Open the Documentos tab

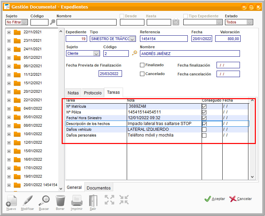click(99, 188)
